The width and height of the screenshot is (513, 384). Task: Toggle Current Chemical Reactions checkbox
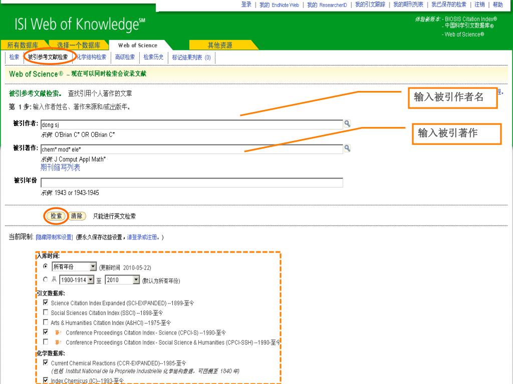click(x=46, y=362)
